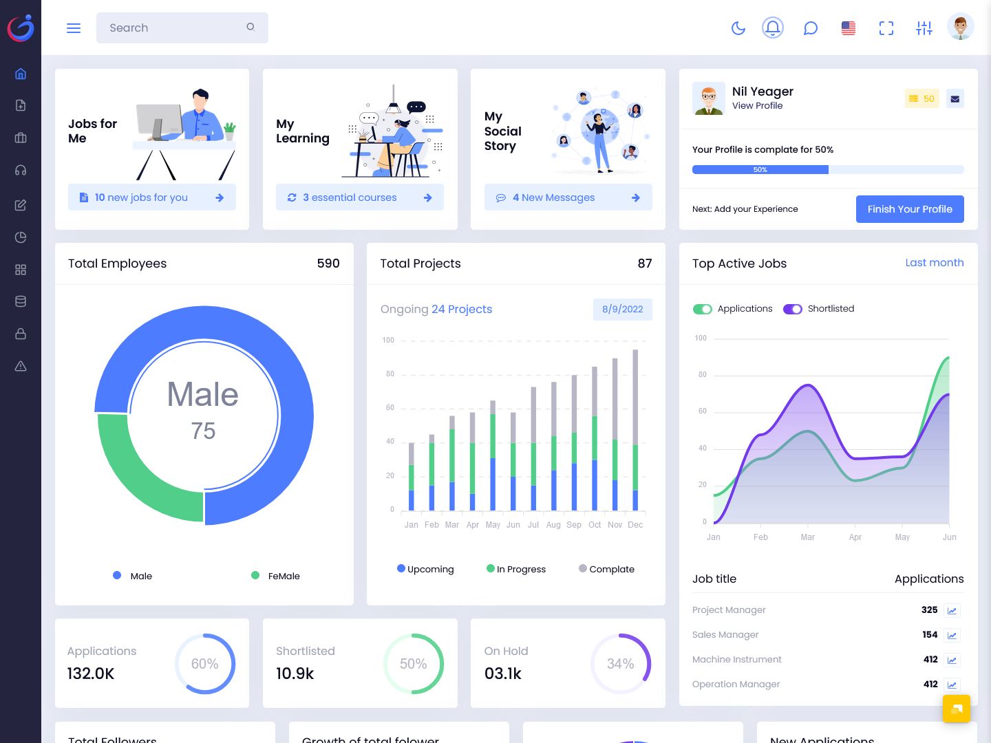Image resolution: width=991 pixels, height=743 pixels.
Task: Open the 8/9/2022 date selector
Action: (x=622, y=310)
